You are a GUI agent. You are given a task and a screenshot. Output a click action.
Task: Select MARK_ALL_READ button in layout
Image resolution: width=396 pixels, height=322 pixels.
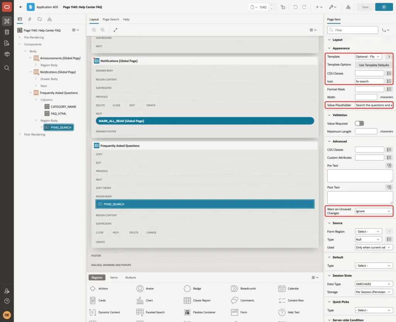click(205, 121)
